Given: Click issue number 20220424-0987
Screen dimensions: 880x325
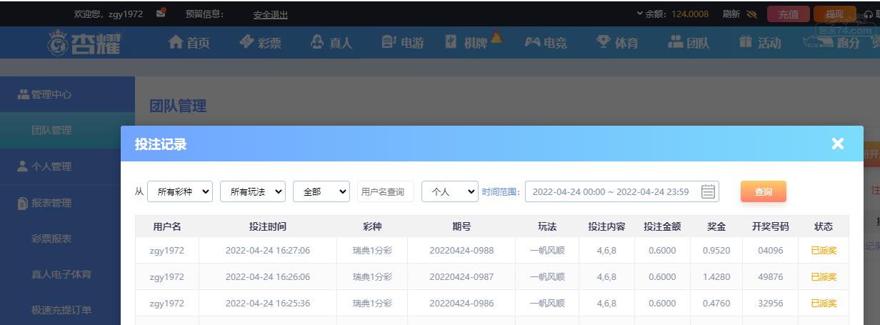Looking at the screenshot, I should click(461, 277).
